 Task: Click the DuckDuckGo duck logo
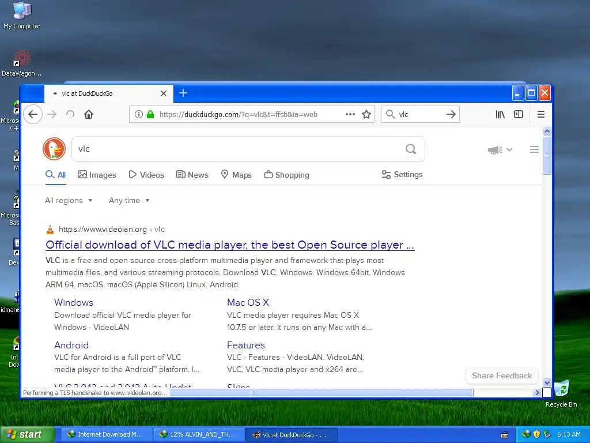54,149
